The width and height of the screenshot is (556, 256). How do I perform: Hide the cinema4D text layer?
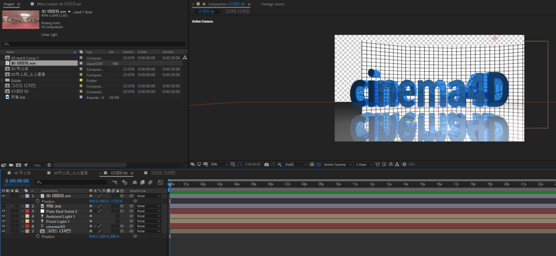[x=3, y=226]
